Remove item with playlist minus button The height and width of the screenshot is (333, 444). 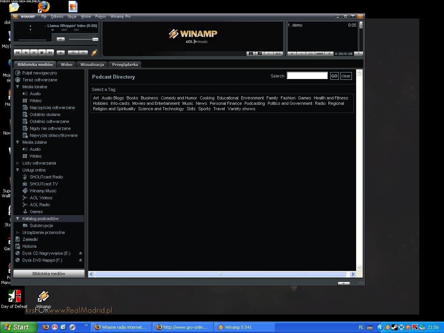pos(301,54)
